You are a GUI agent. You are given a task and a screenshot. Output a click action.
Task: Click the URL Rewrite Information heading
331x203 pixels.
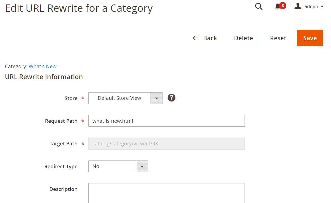coord(44,77)
